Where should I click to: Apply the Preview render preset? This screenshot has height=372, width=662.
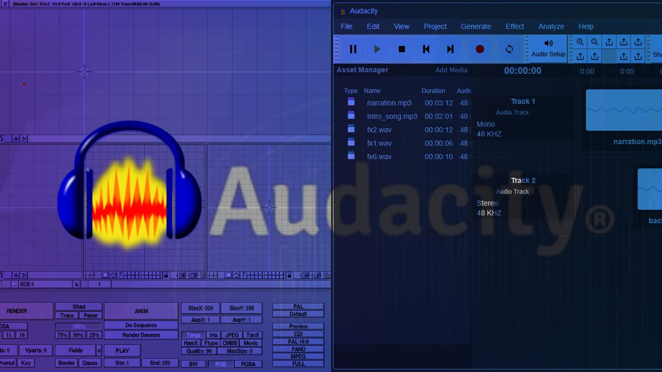[298, 327]
